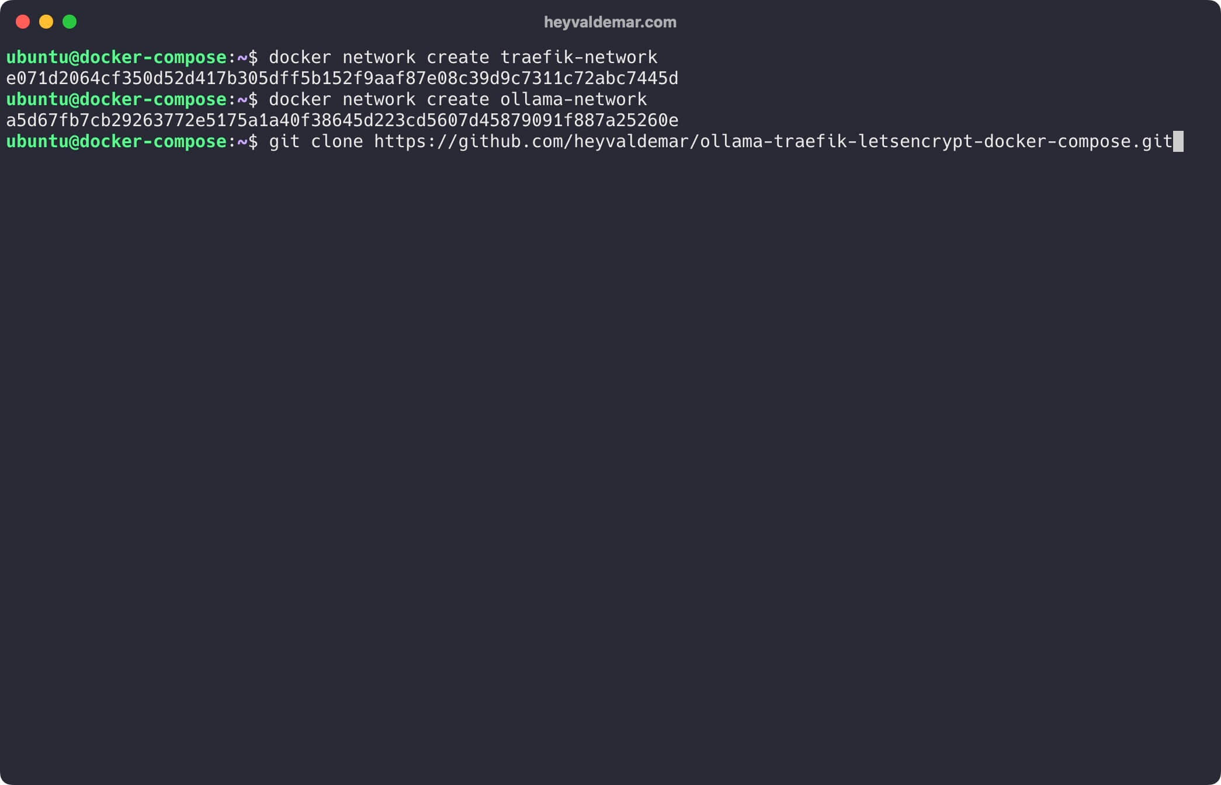The width and height of the screenshot is (1221, 785).
Task: Click the red close button
Action: click(22, 22)
